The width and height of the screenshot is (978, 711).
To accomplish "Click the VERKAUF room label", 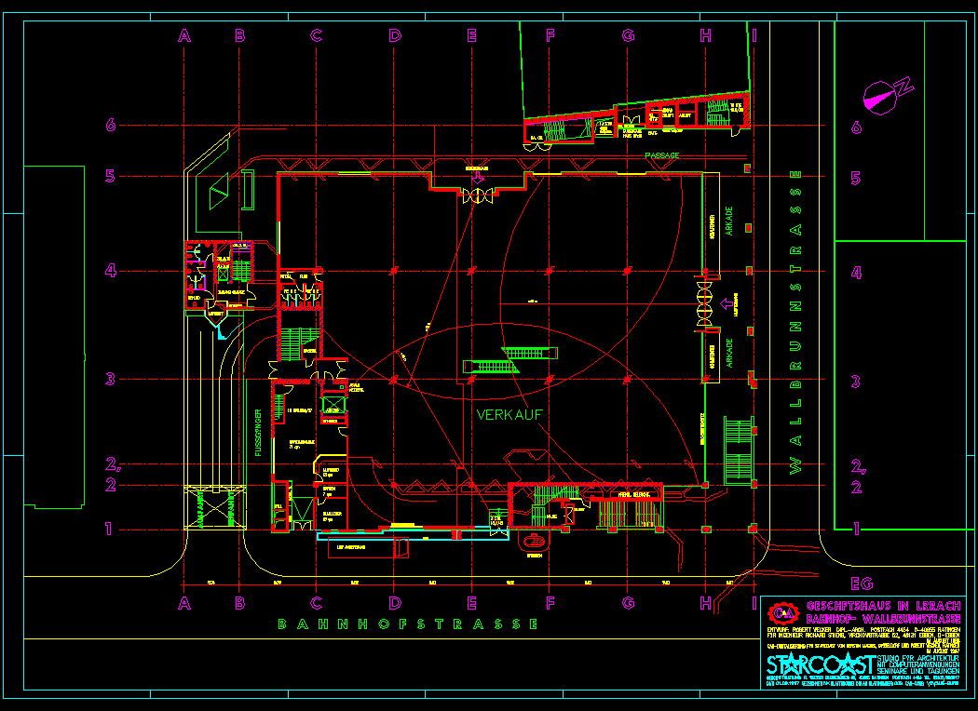I will (x=509, y=414).
